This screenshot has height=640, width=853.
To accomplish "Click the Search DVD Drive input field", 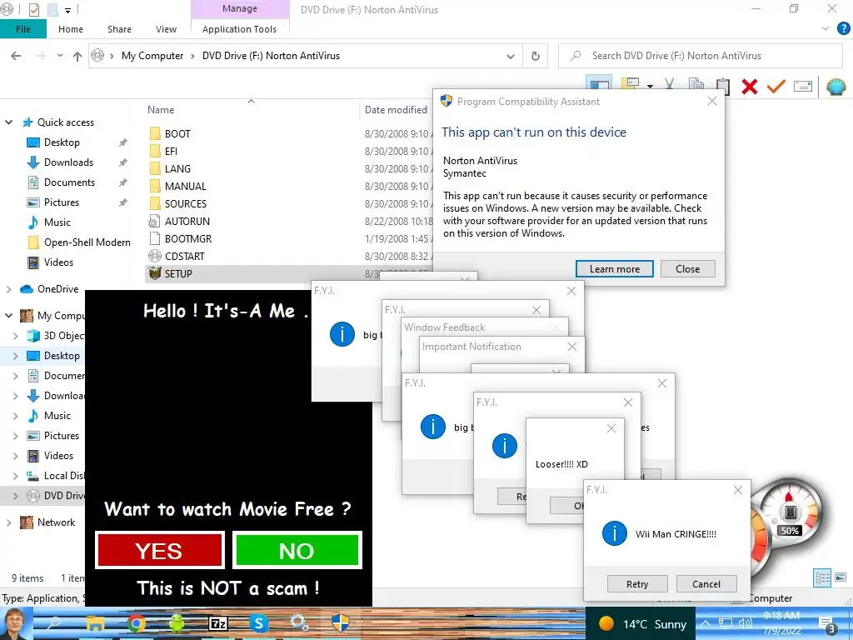I will pyautogui.click(x=701, y=56).
